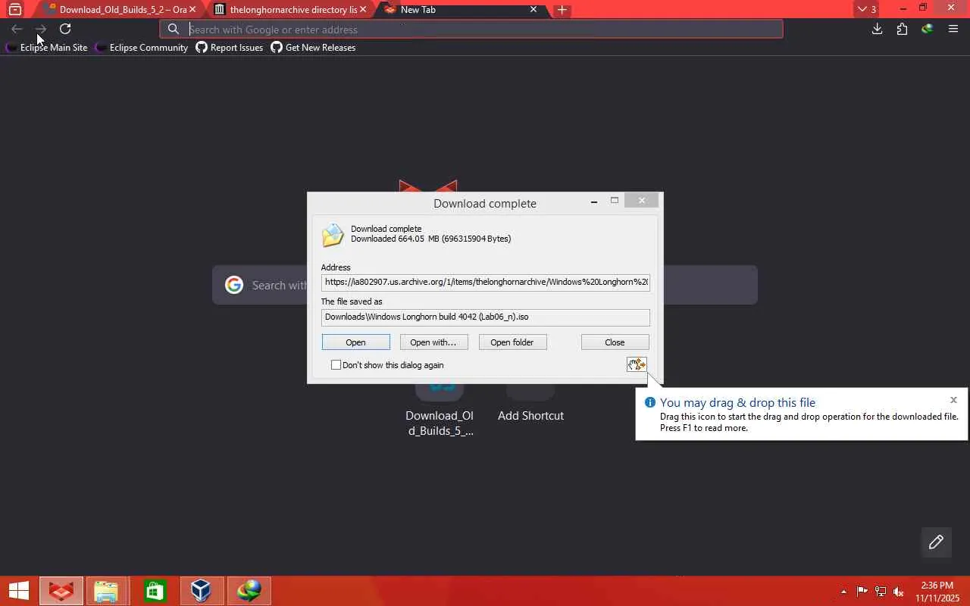Open the Action Center flag icon

(x=862, y=592)
